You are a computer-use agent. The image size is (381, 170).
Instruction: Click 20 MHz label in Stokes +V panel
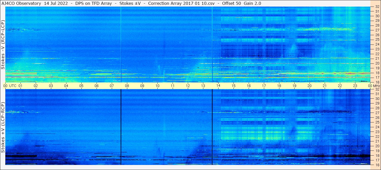click(377, 146)
